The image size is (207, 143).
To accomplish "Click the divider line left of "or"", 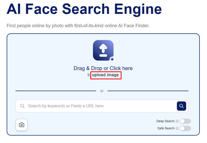I will point(55,91).
